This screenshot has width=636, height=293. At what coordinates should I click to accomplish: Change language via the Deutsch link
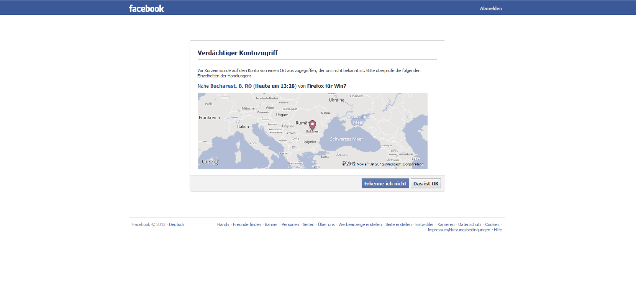[x=177, y=224]
